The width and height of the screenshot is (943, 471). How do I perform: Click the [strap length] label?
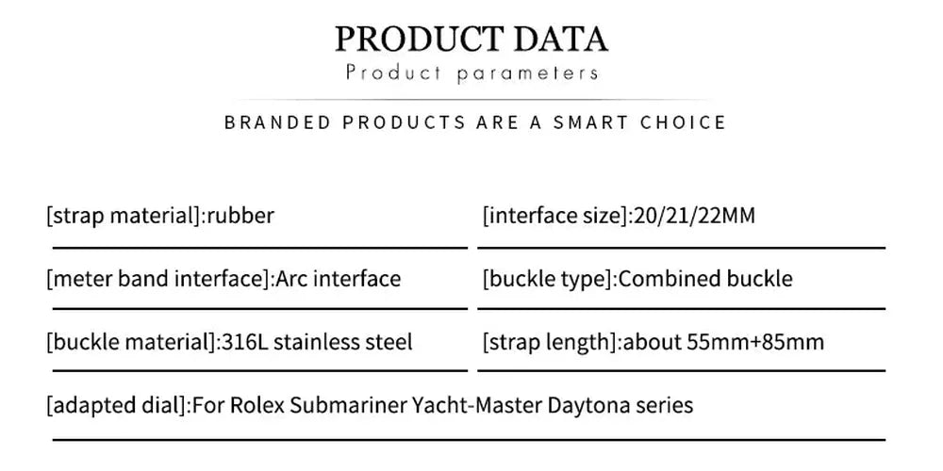(552, 341)
